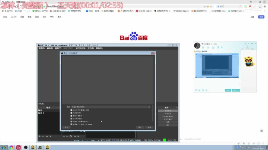Viewport: 268px width, 150px height.
Task: Open source properties with the sources gear icon
Action: 71,136
